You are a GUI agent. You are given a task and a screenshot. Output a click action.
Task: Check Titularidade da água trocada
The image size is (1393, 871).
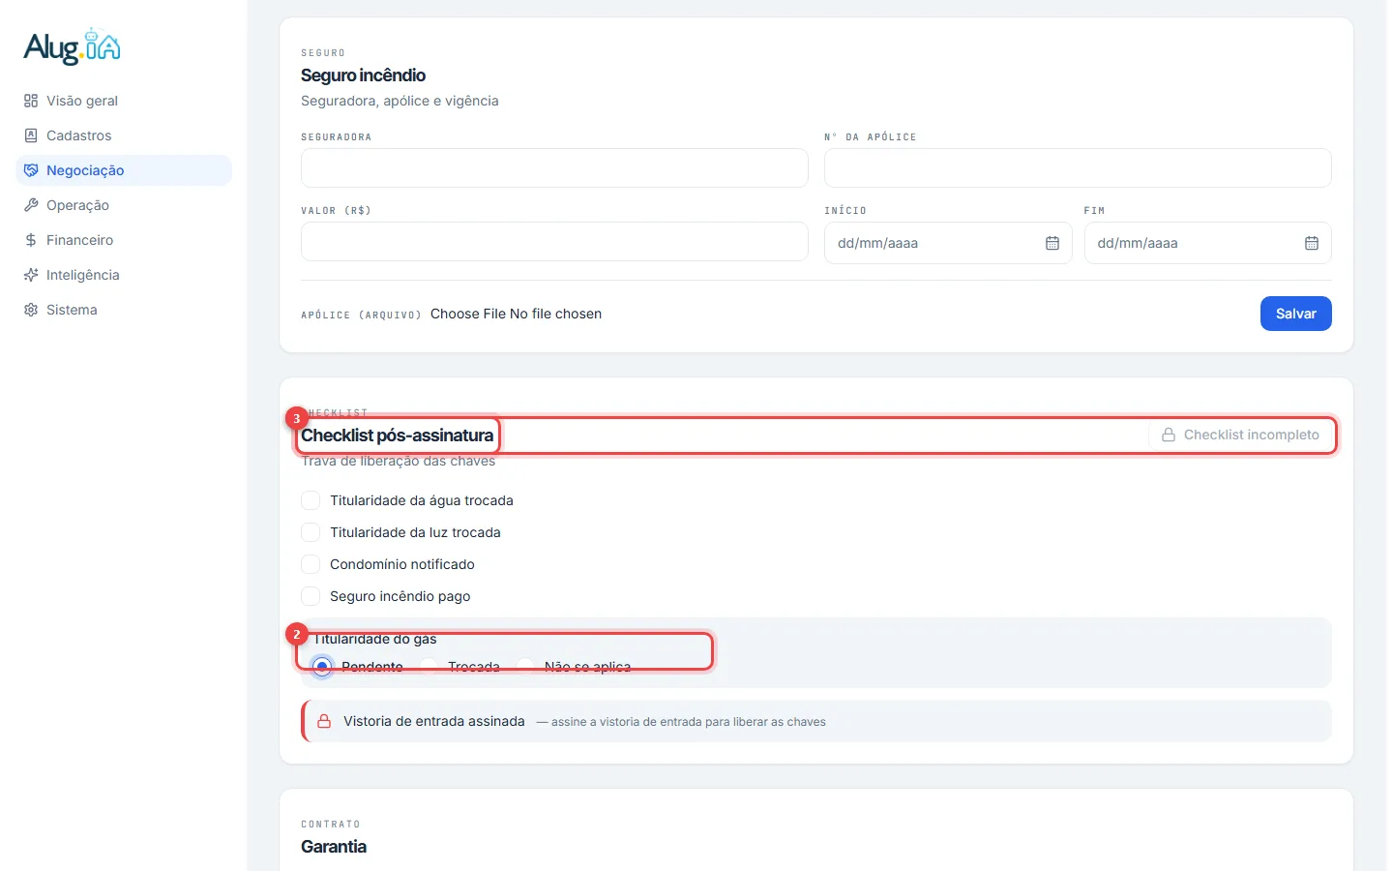[311, 500]
